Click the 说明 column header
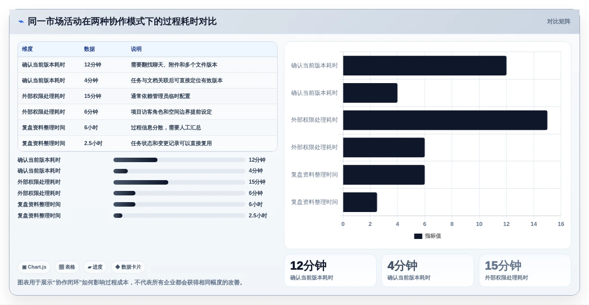This screenshot has height=305, width=589. click(x=136, y=49)
